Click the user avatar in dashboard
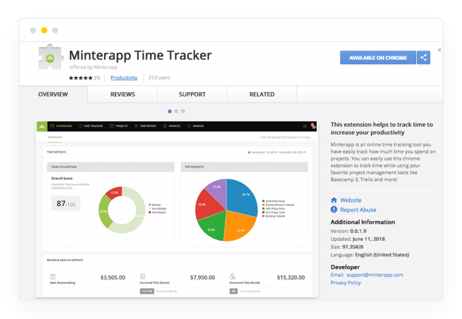 pyautogui.click(x=313, y=126)
